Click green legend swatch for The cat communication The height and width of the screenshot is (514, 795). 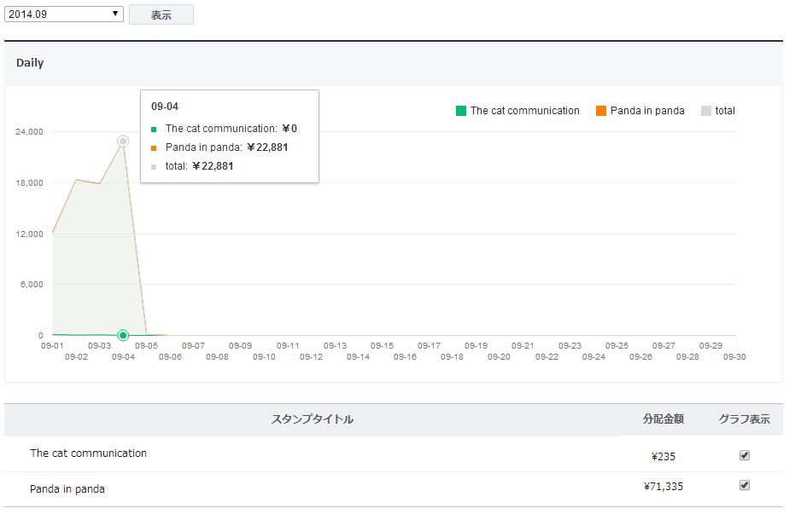(x=461, y=111)
